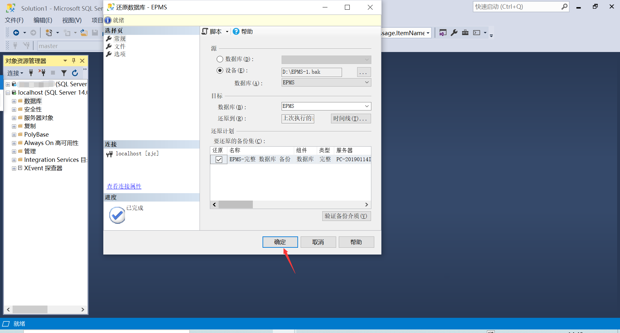This screenshot has height=333, width=620.
Task: Open the source 数据库(A) EPMS dropdown
Action: (367, 82)
